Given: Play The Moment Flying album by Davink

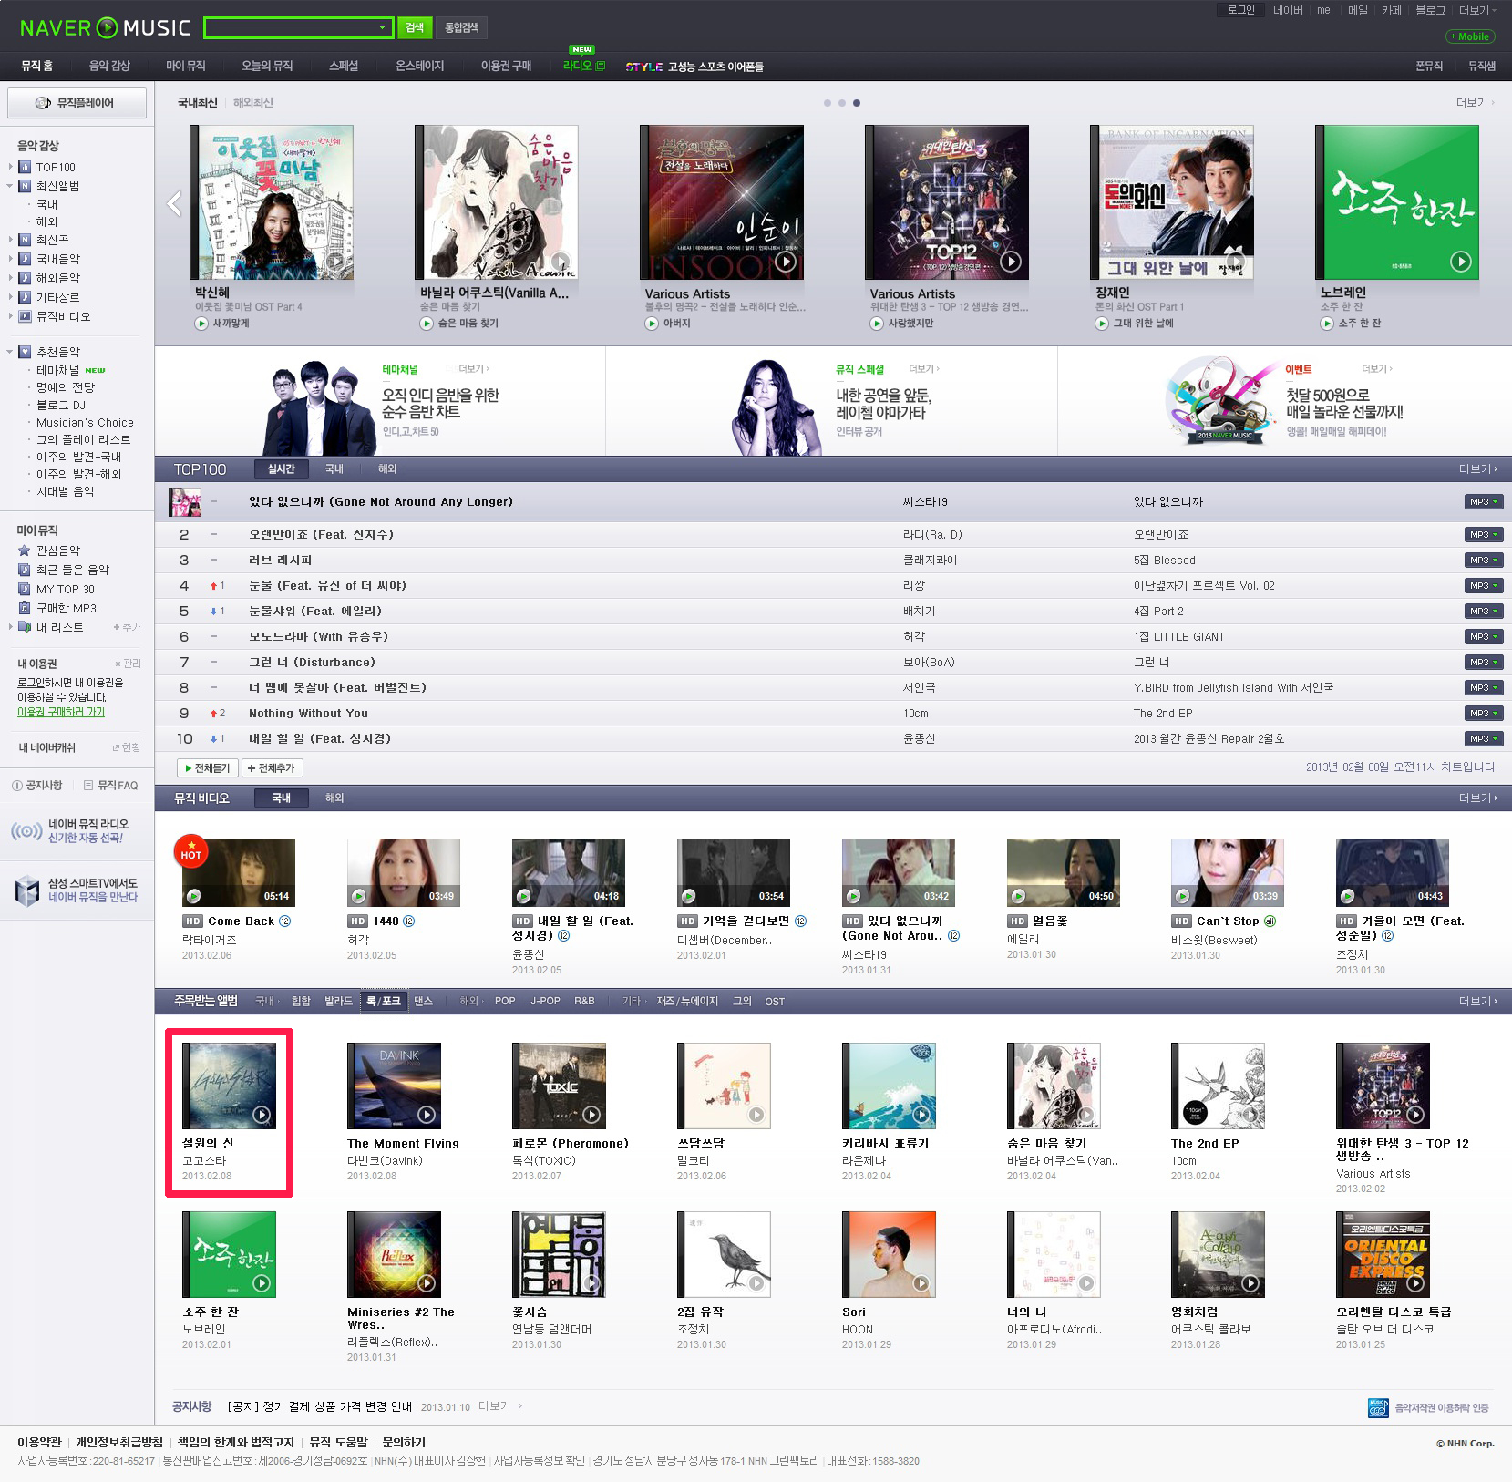Looking at the screenshot, I should tap(427, 1114).
